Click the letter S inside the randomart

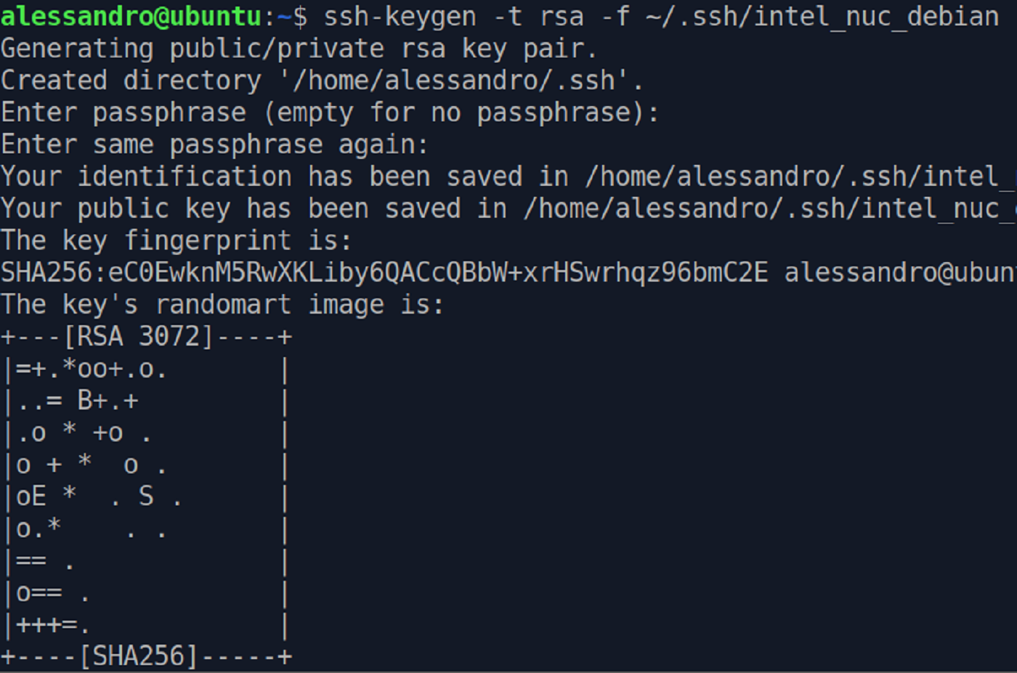coord(146,497)
